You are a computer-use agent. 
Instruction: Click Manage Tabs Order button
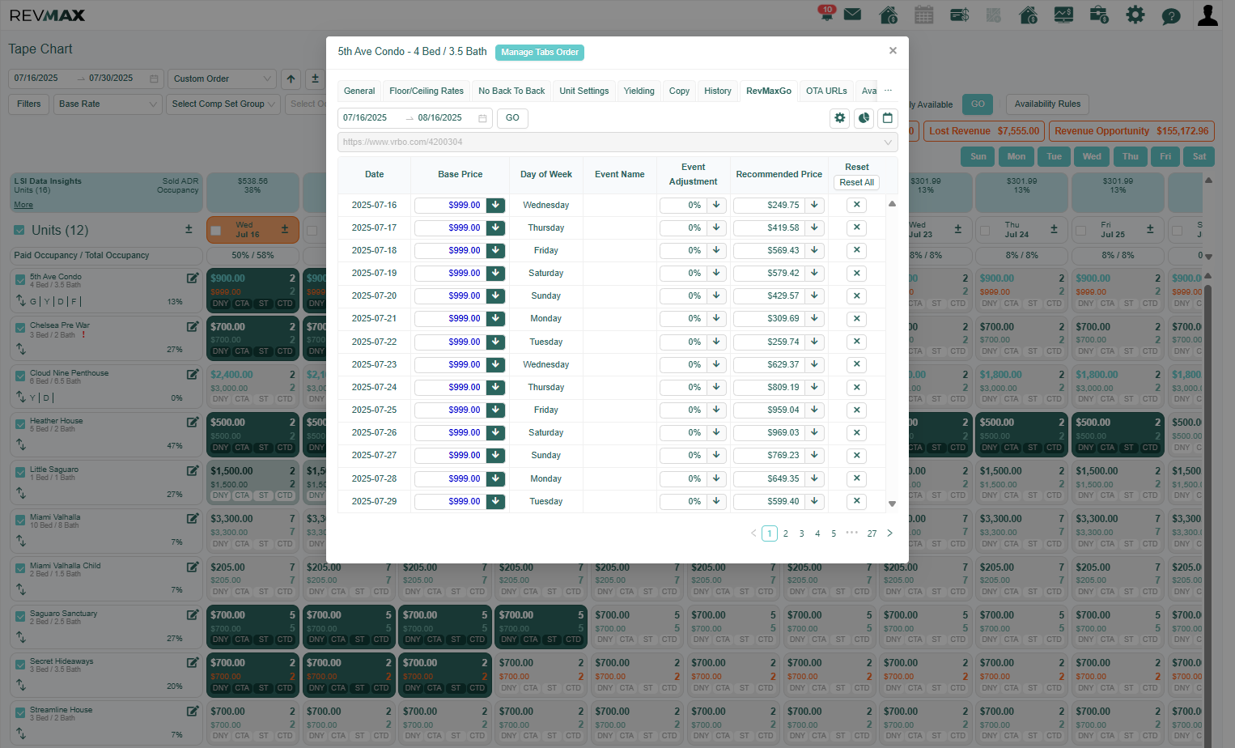[540, 53]
